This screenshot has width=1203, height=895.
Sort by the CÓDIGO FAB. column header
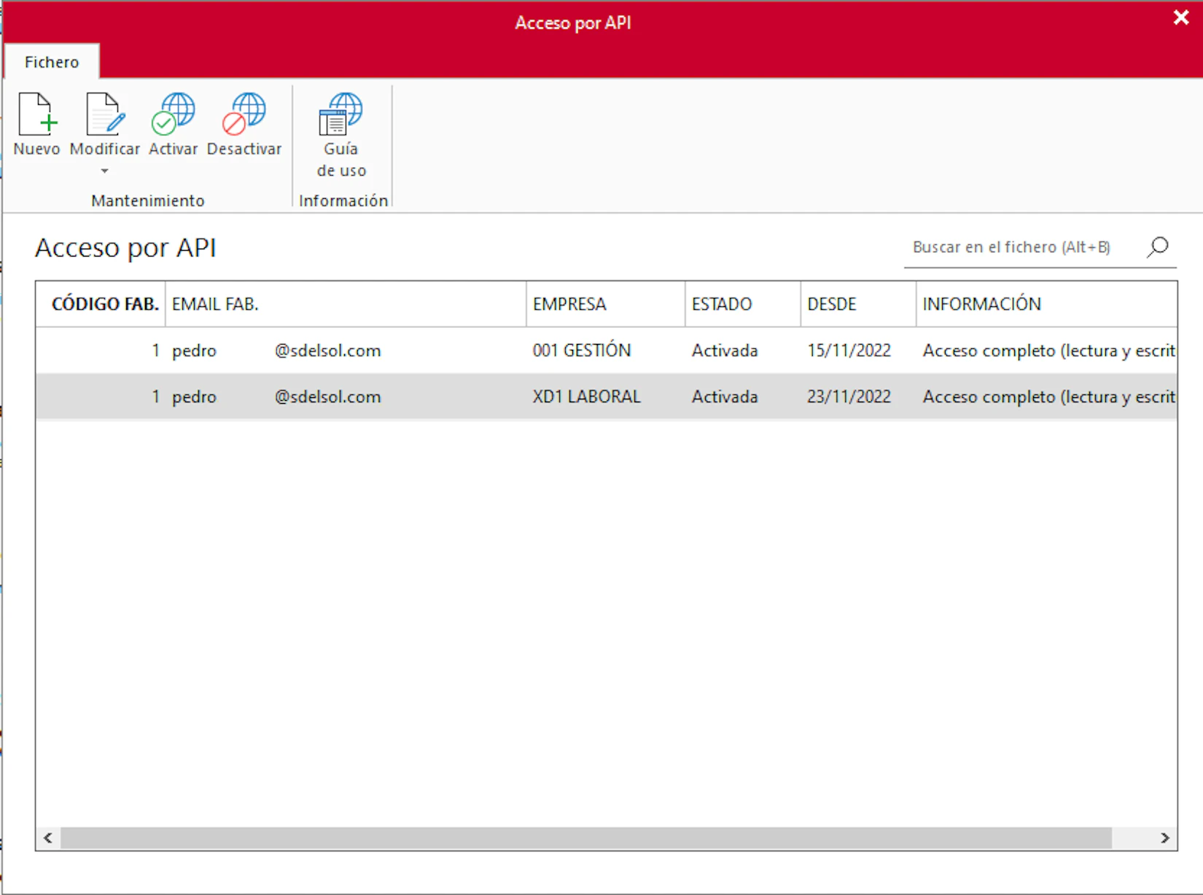104,304
